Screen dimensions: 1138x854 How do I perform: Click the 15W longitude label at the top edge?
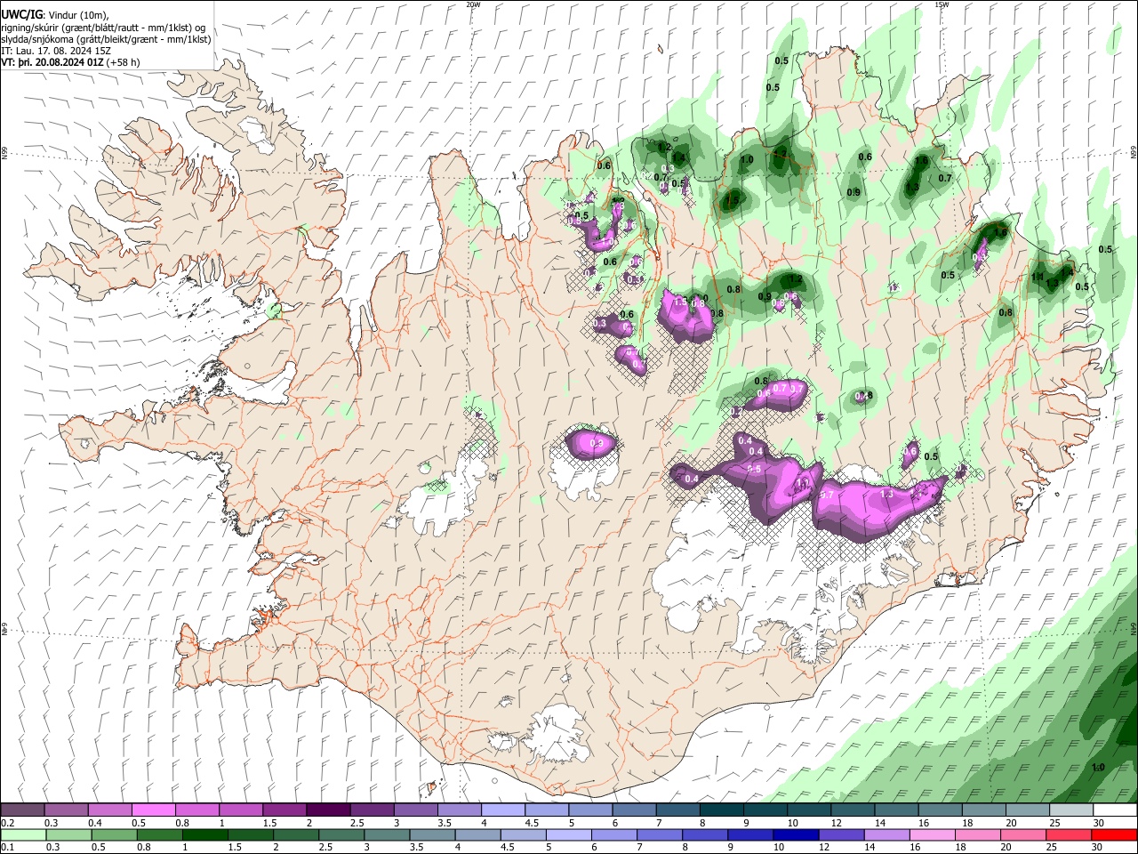point(942,4)
